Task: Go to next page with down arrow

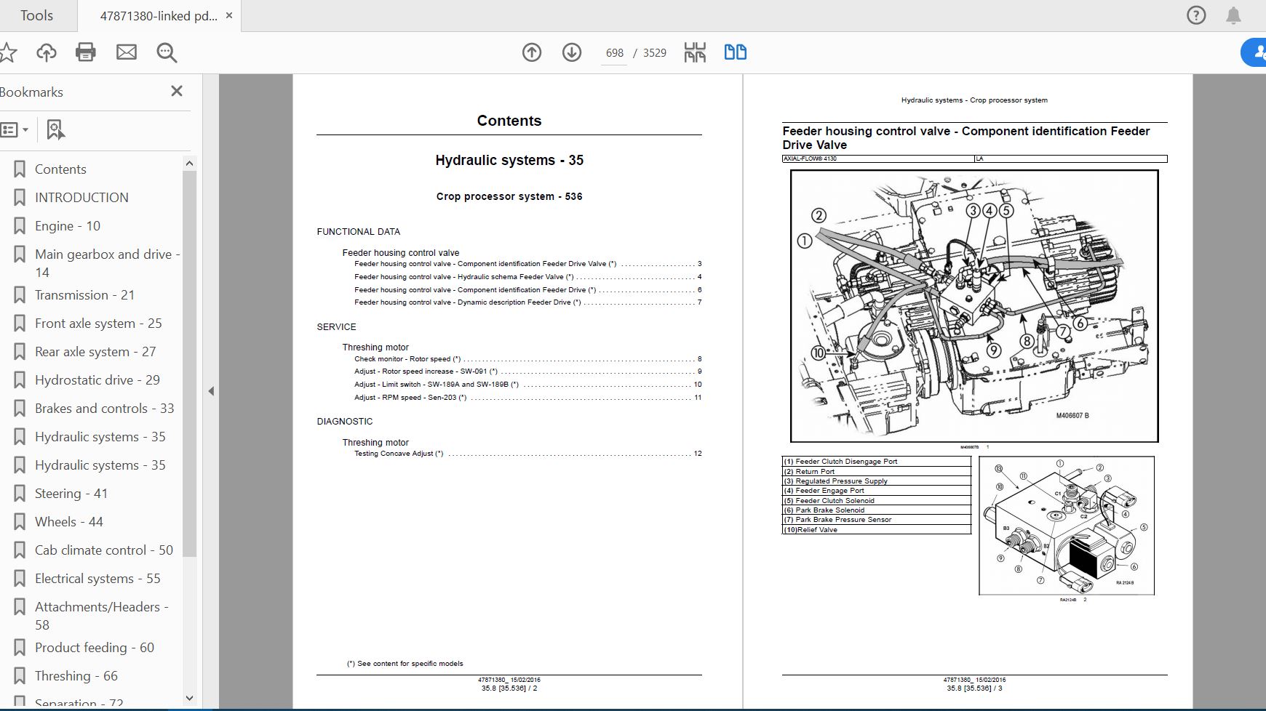Action: pos(572,52)
